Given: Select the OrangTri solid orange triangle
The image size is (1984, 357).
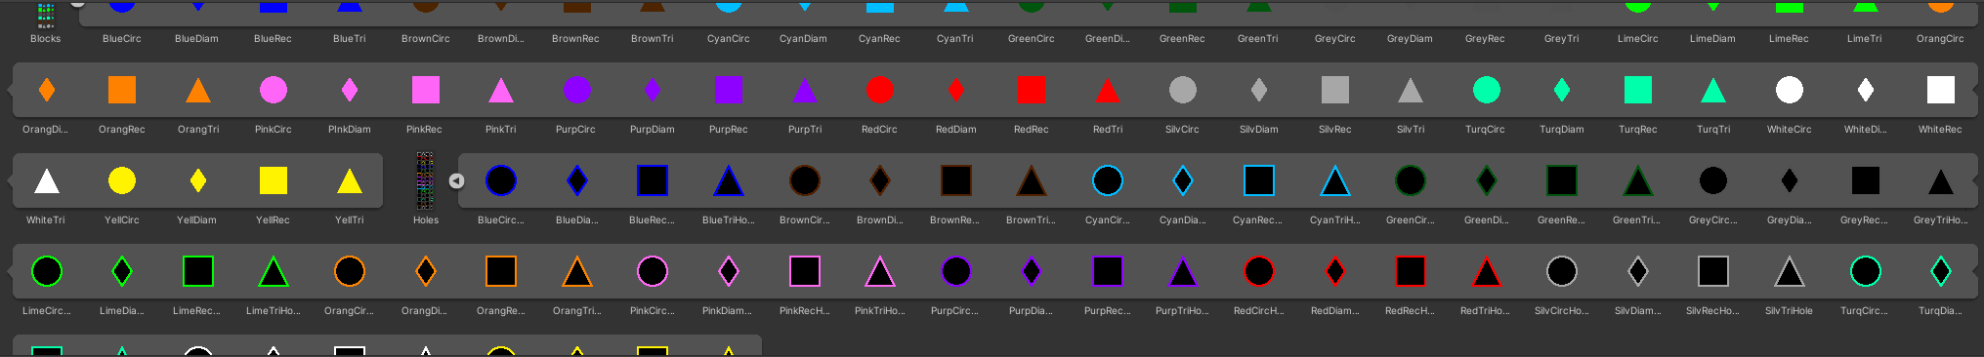Looking at the screenshot, I should (198, 90).
